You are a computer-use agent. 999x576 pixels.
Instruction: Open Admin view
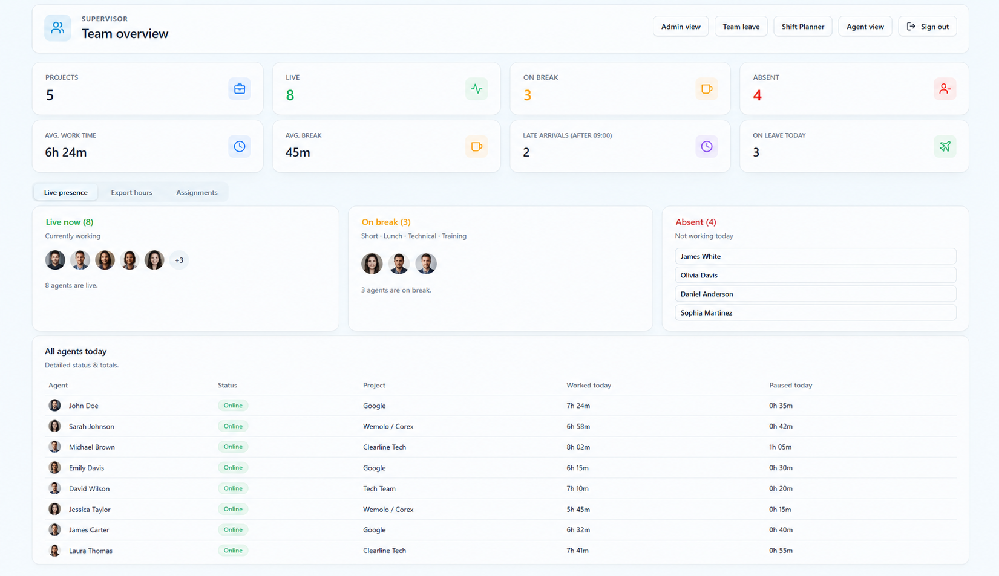pos(681,27)
